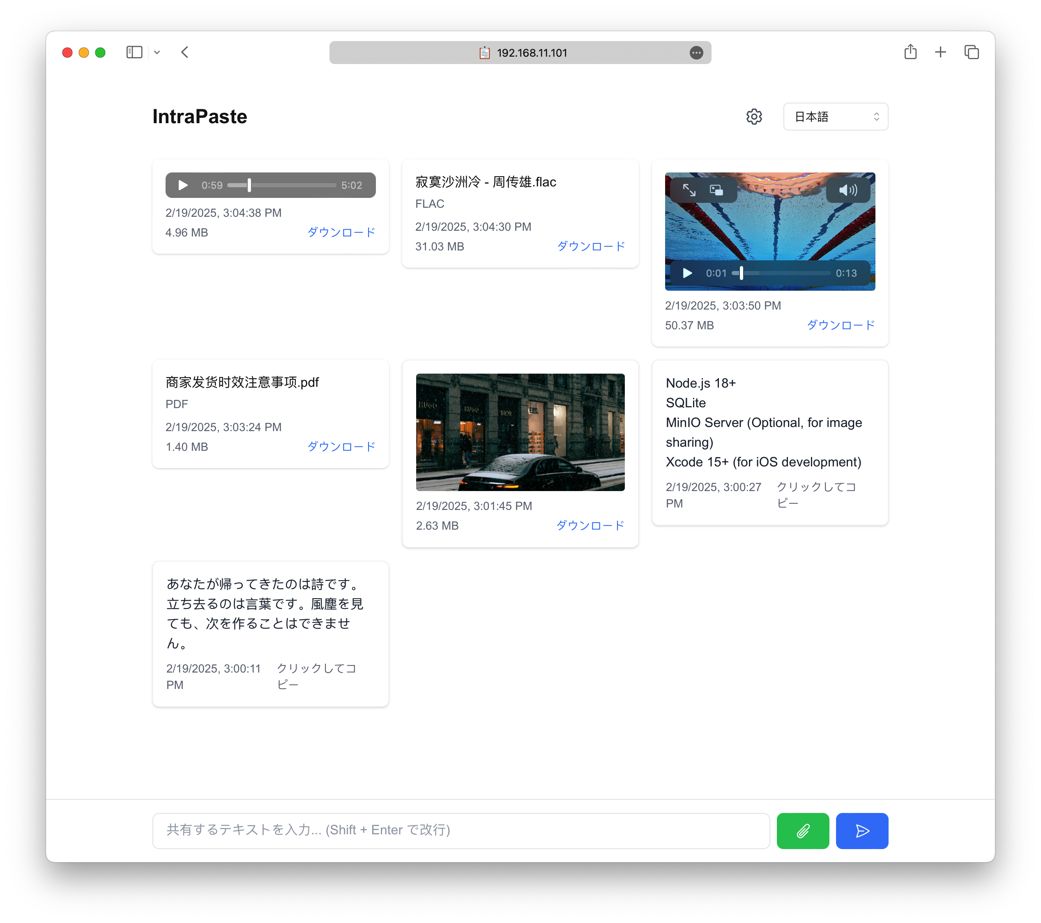Click the audio player progress slider

(281, 185)
